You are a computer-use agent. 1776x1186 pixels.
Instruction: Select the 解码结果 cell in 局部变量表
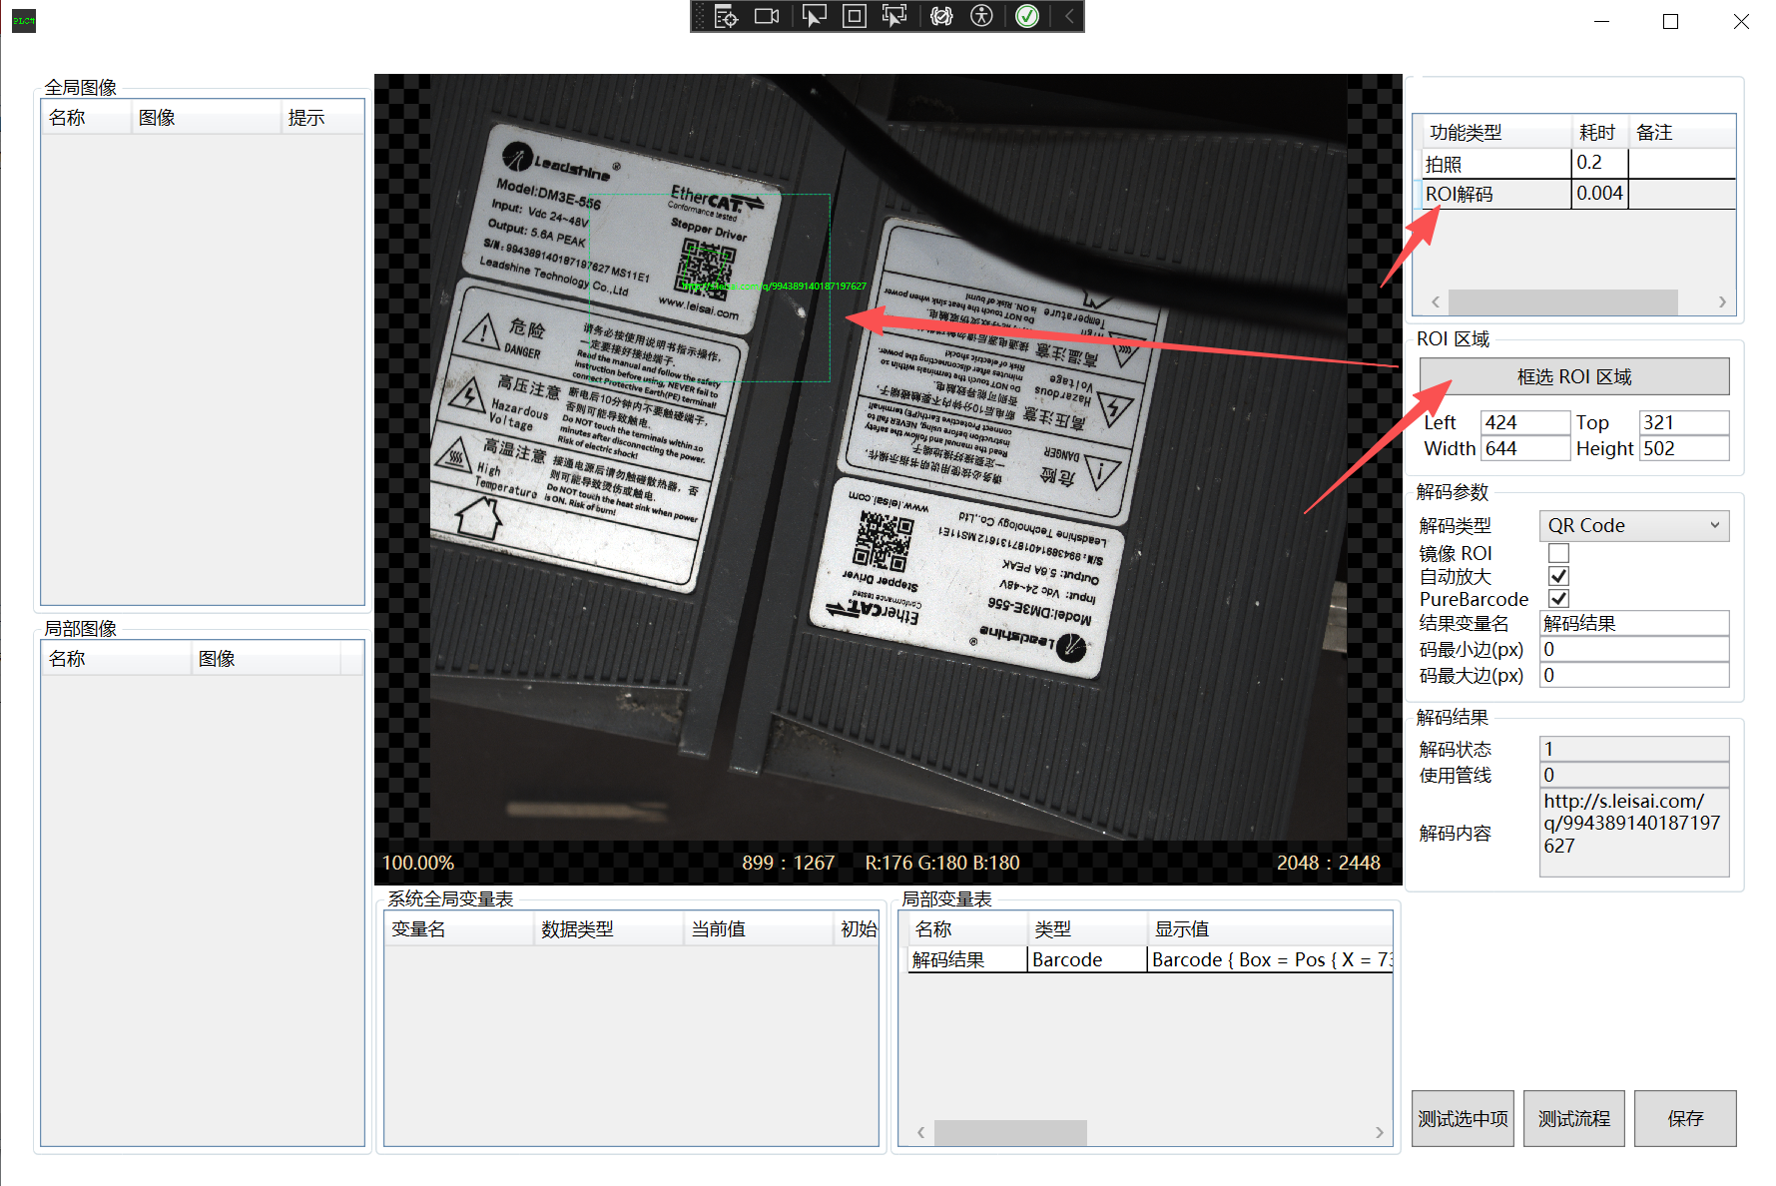966,959
